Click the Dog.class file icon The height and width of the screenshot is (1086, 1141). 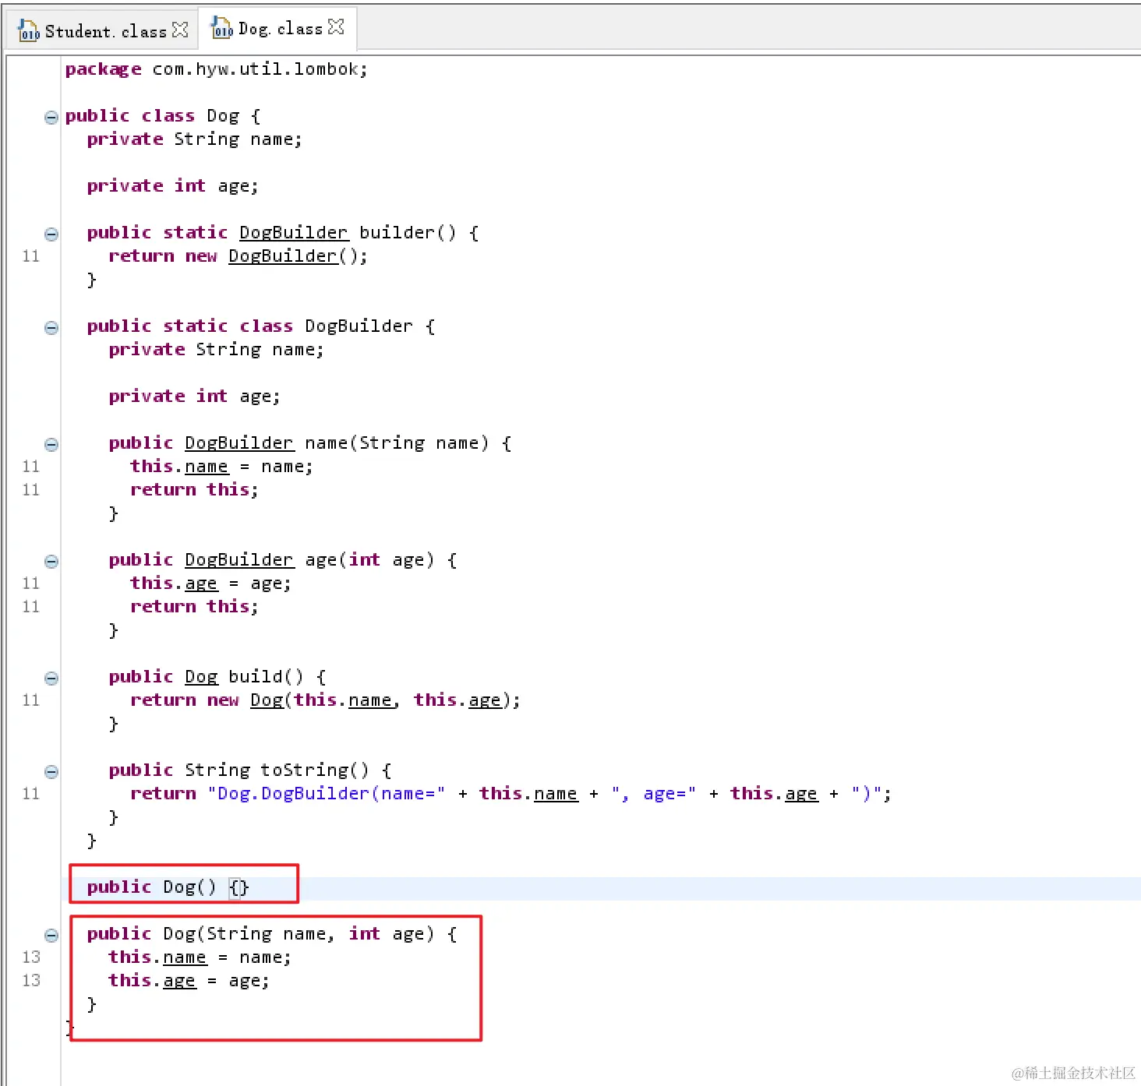click(222, 28)
